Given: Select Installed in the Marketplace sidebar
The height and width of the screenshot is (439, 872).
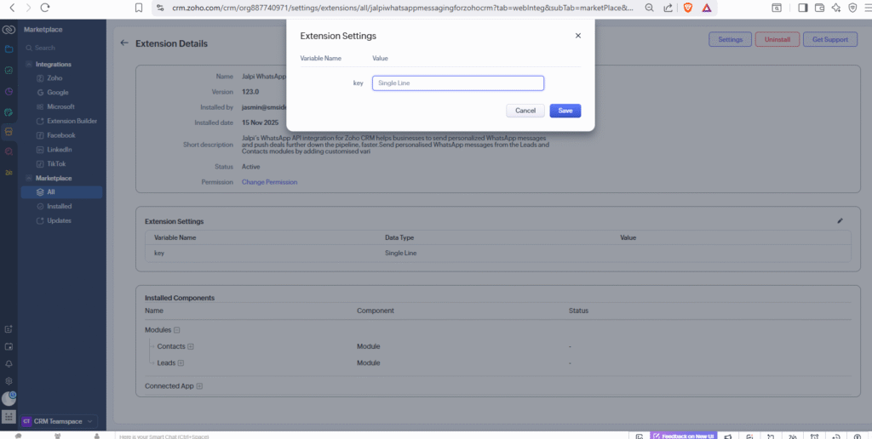Looking at the screenshot, I should click(59, 206).
